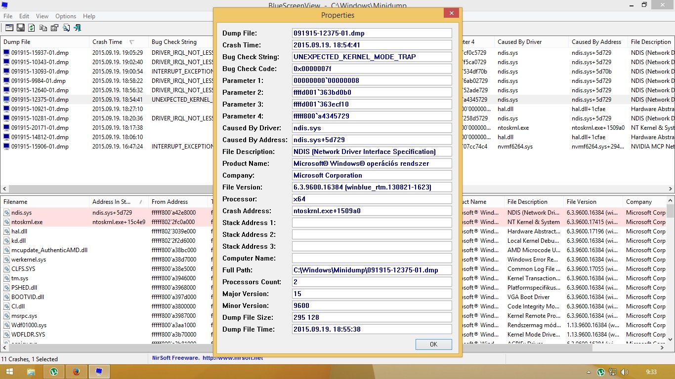Show hidden tray icons arrow
Viewport: 675px width, 379px height.
(589, 372)
